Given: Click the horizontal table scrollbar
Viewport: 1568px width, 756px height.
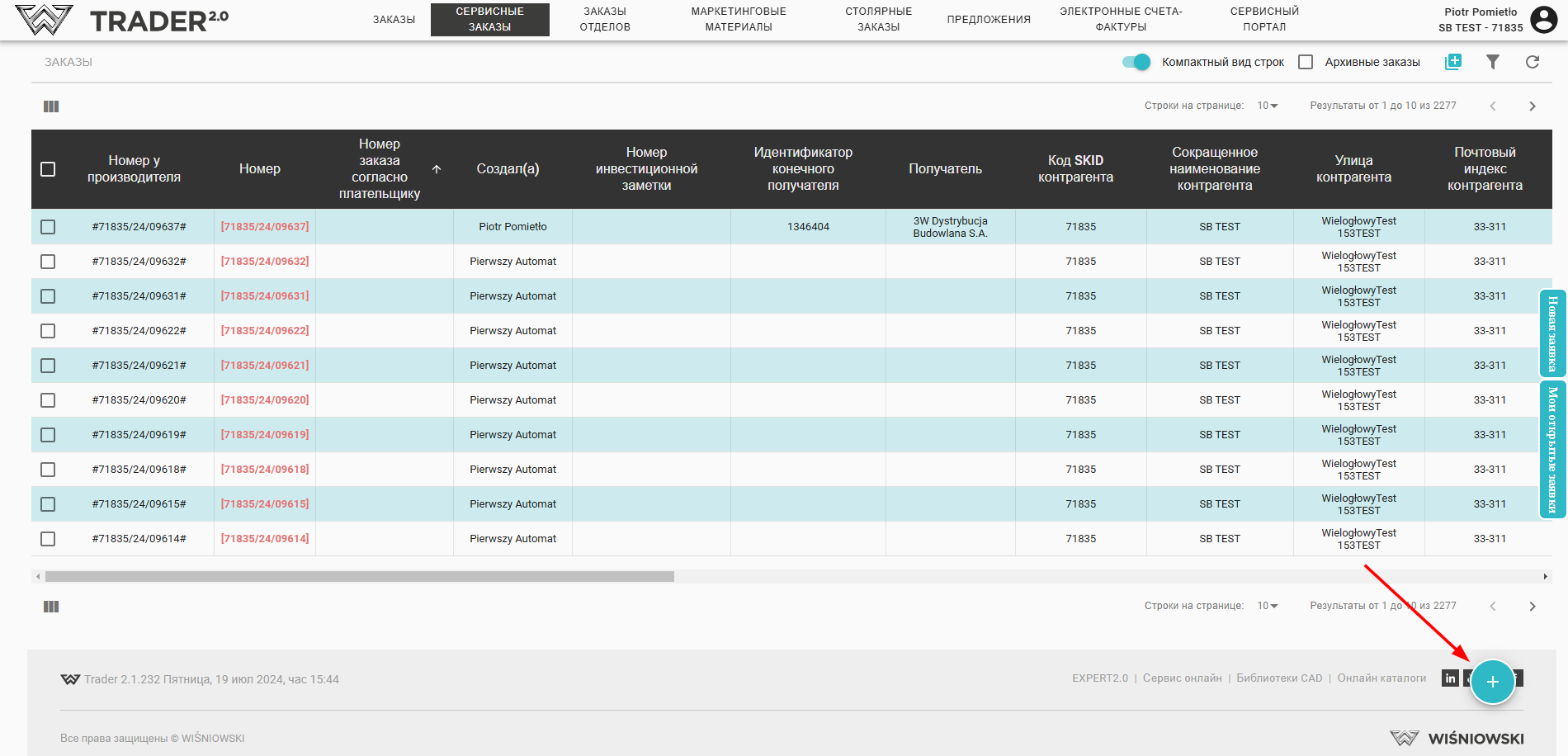Looking at the screenshot, I should [x=359, y=577].
